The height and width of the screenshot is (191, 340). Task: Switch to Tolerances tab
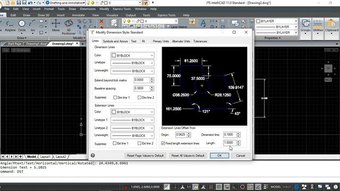tap(200, 41)
